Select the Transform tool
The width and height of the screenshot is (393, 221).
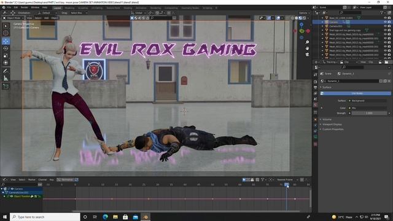pyautogui.click(x=6, y=63)
